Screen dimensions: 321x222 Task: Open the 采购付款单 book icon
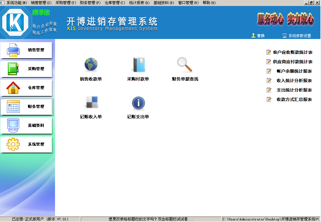point(139,65)
